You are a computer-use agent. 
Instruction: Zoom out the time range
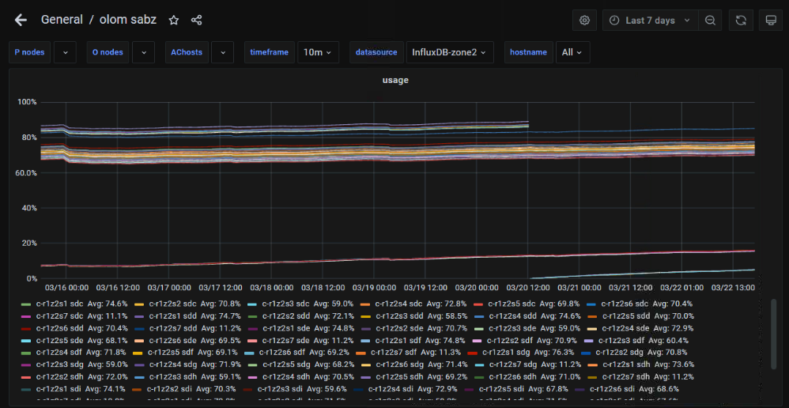tap(711, 21)
